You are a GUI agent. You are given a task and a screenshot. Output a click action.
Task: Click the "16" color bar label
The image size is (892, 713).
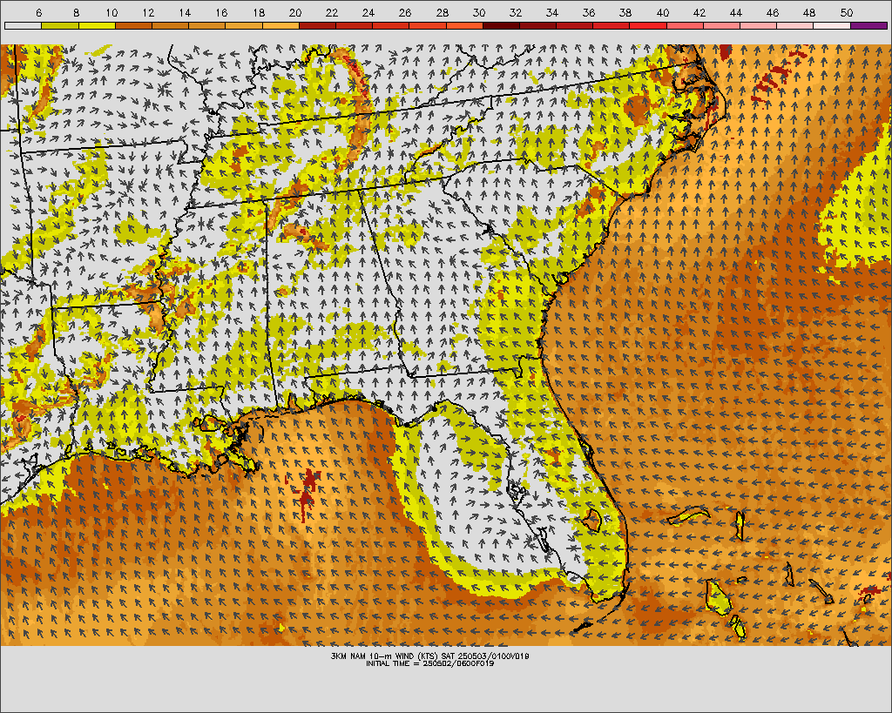(222, 12)
